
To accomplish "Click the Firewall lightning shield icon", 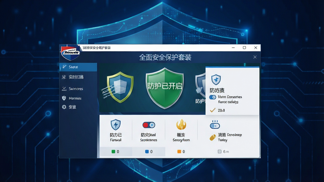I will [116, 124].
